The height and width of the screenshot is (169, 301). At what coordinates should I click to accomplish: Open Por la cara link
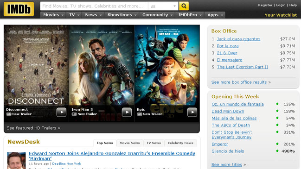point(228,46)
